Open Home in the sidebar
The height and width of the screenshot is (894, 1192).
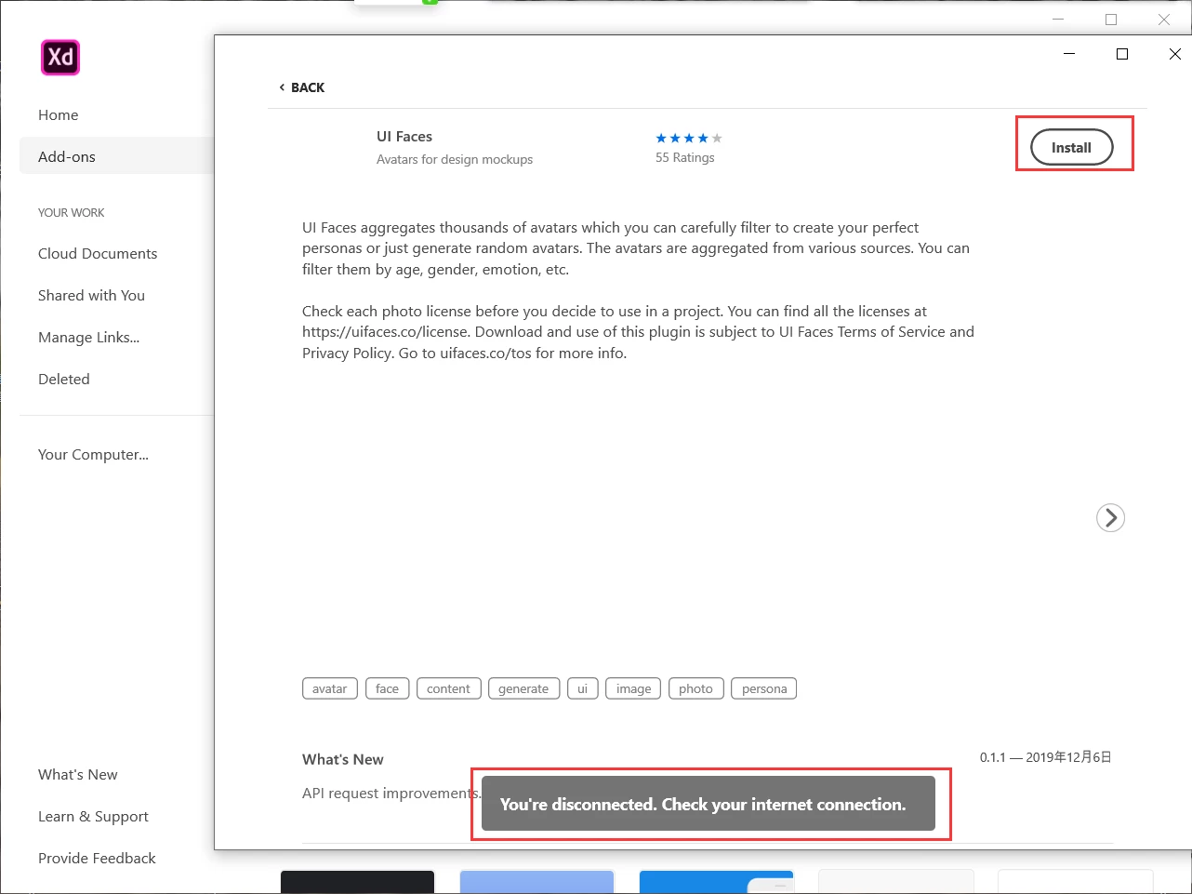coord(58,114)
